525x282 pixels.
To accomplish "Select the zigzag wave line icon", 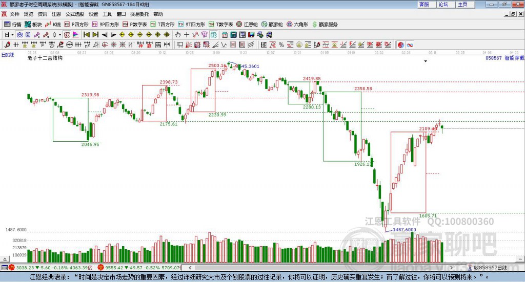I will click(224, 45).
